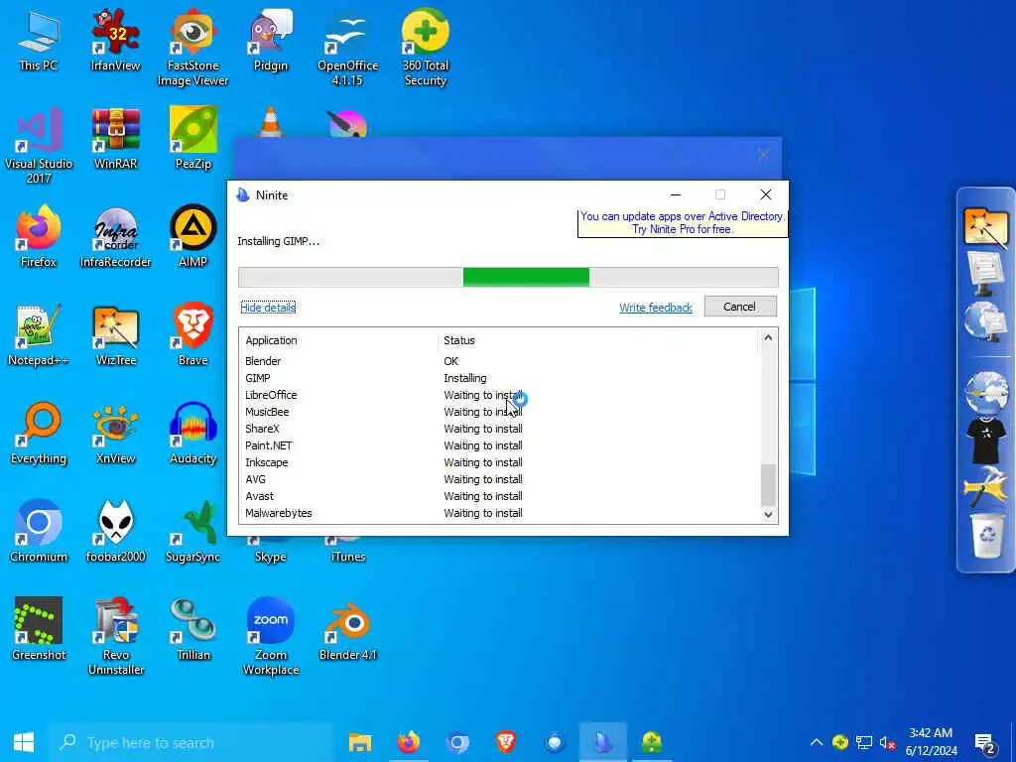Screen dimensions: 1016x762
Task: Select the Chromium desktop shortcut
Action: pos(39,532)
